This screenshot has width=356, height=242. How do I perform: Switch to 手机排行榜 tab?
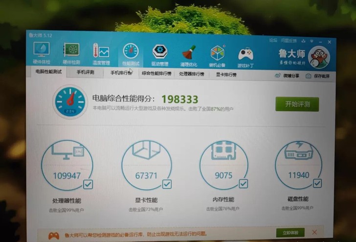121,73
